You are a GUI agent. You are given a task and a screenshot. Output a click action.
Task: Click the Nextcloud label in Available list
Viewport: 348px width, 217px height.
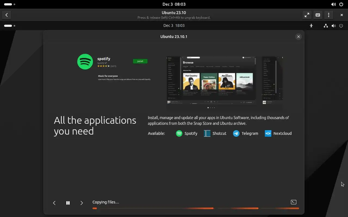pyautogui.click(x=282, y=133)
